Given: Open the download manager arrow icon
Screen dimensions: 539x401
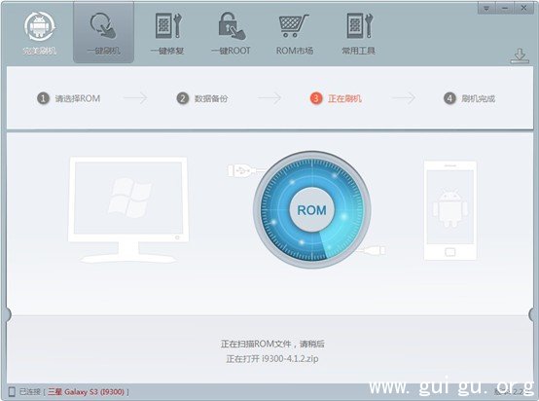Looking at the screenshot, I should tap(520, 56).
